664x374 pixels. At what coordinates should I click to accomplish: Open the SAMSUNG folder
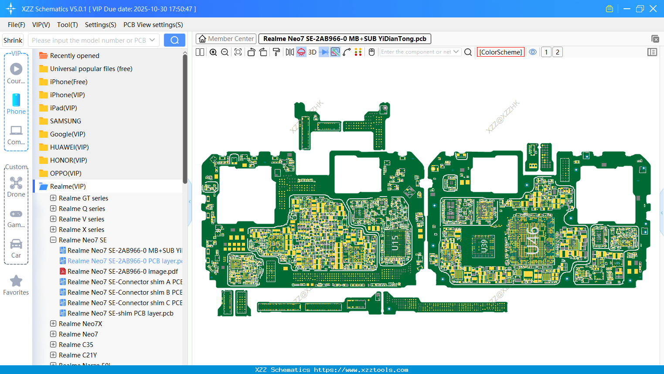click(x=60, y=121)
